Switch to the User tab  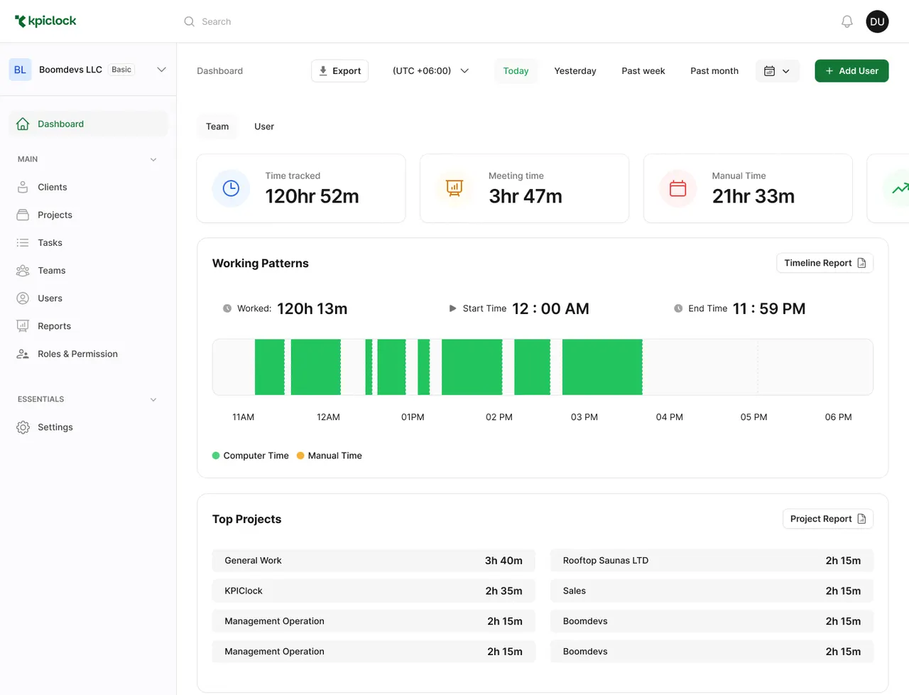[x=264, y=126]
